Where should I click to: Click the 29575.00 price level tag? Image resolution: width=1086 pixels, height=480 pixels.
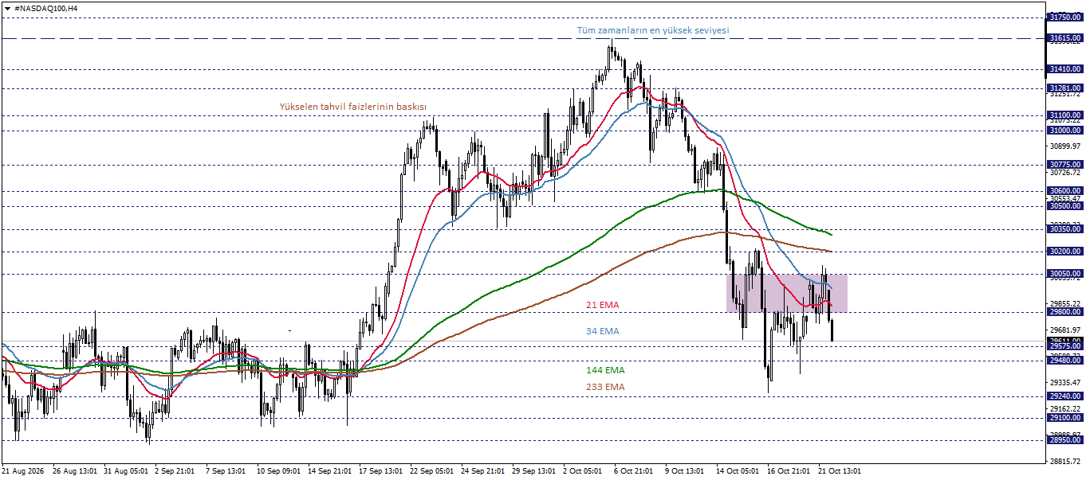click(1064, 346)
